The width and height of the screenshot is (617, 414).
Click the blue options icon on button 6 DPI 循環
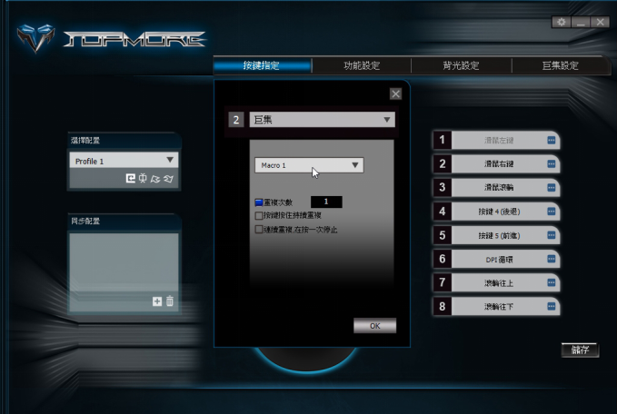point(551,259)
